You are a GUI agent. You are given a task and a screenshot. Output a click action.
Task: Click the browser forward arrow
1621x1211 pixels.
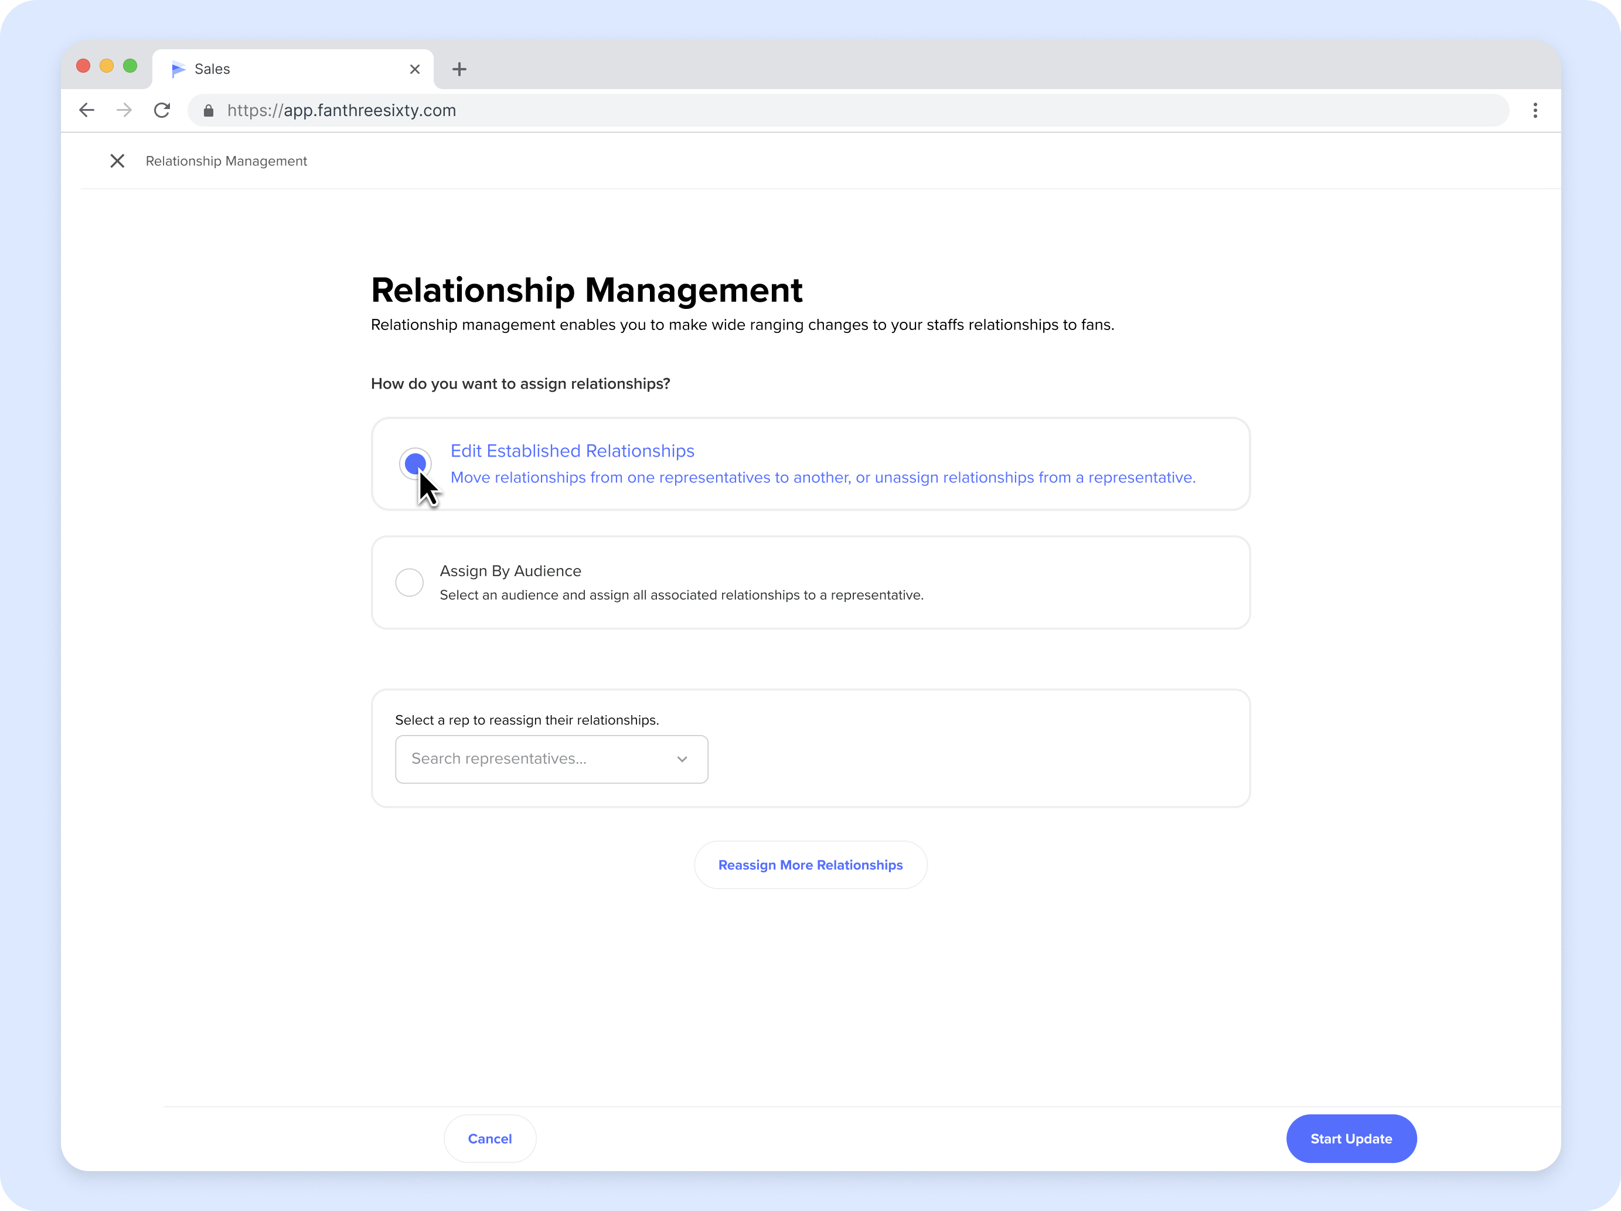(x=125, y=110)
